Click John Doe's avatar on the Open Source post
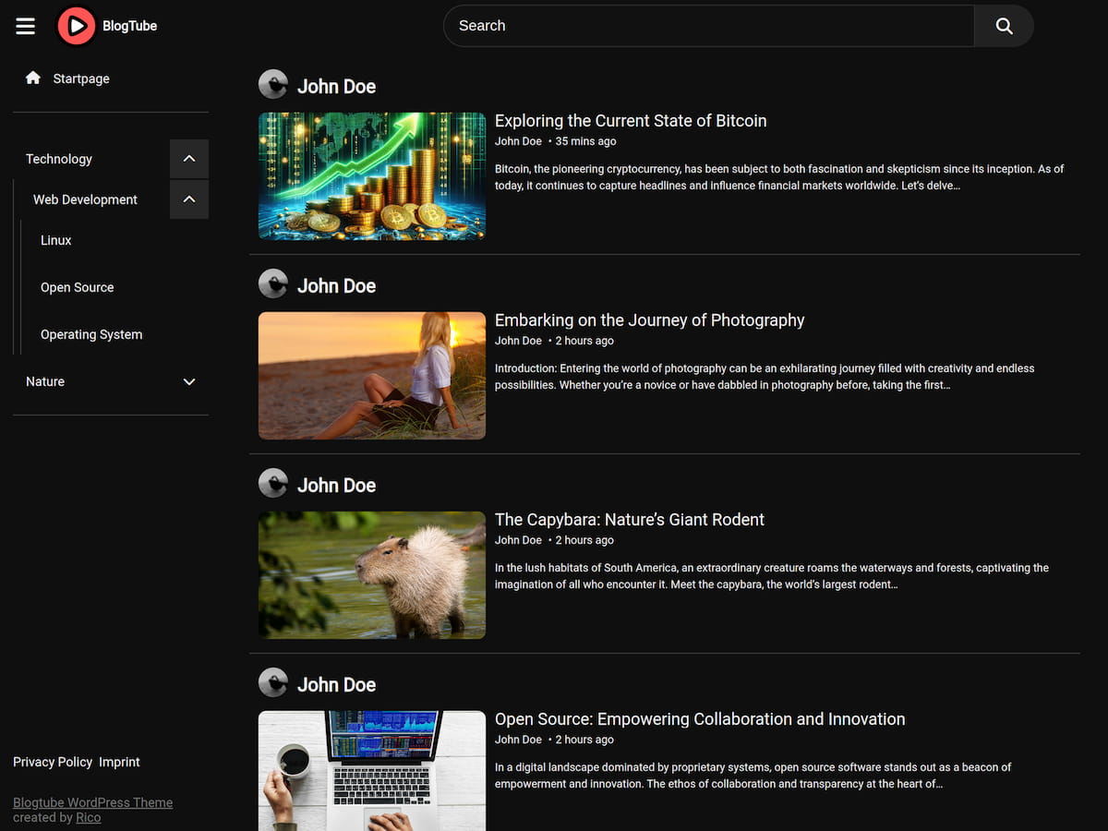The image size is (1108, 831). pos(273,682)
